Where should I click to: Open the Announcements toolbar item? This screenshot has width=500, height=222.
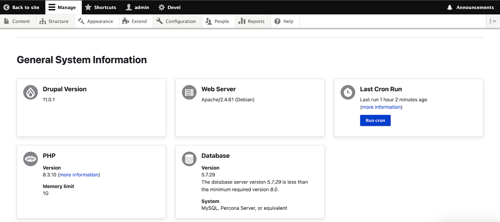(470, 7)
